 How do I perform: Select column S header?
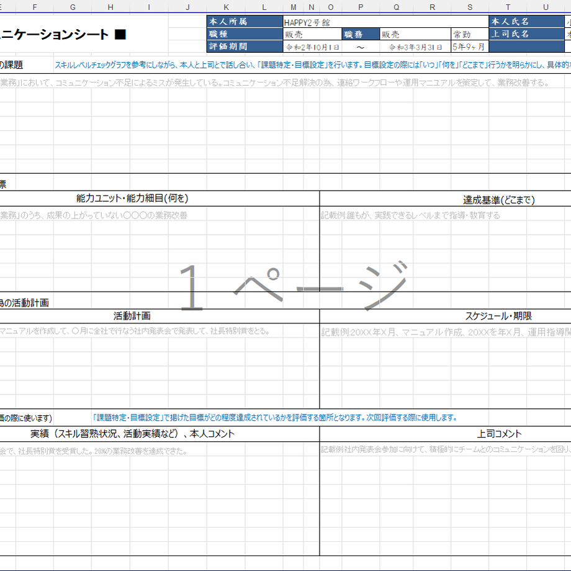click(470, 7)
